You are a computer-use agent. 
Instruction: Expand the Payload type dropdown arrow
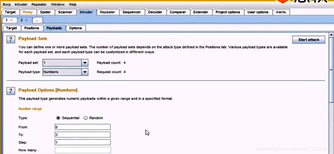click(85, 72)
